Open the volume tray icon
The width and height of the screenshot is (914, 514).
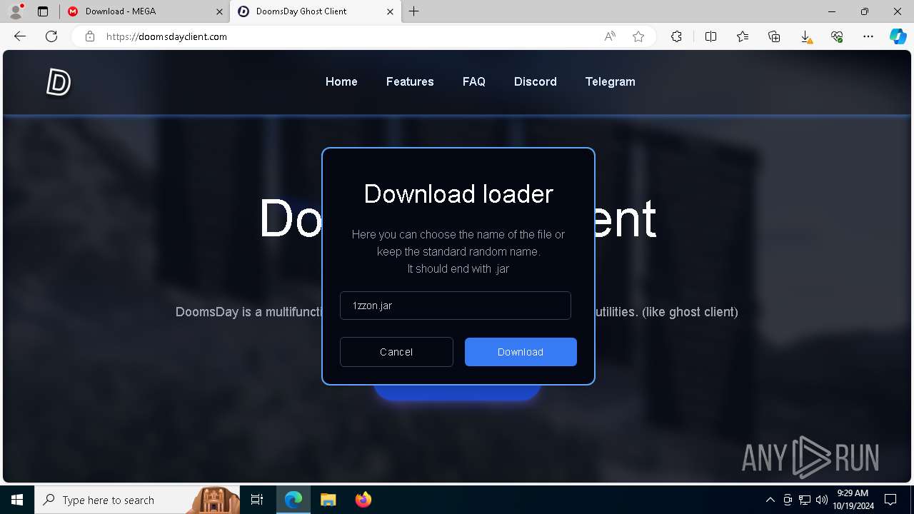pyautogui.click(x=822, y=500)
